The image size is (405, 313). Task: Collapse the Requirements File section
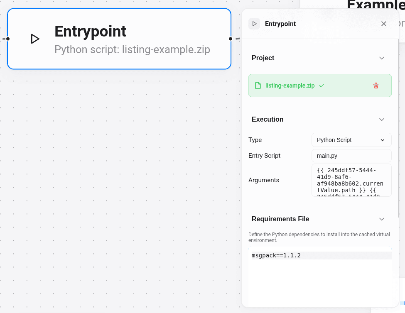[381, 219]
